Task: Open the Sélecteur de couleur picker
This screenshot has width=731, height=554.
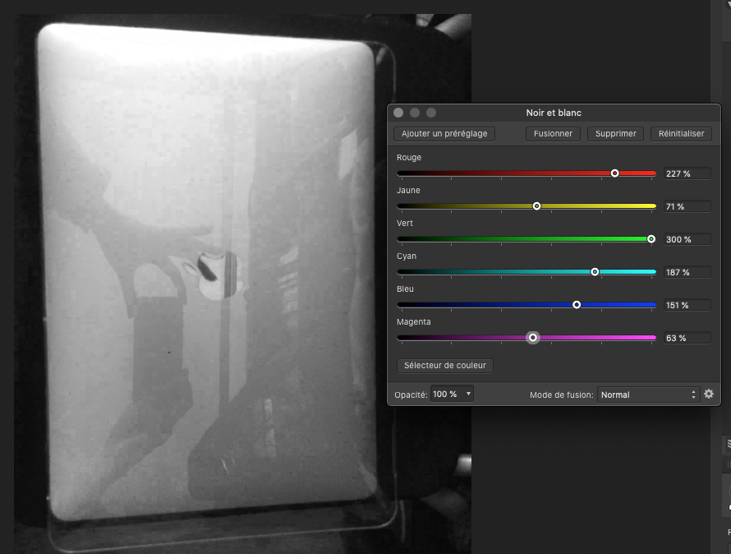Action: coord(444,366)
